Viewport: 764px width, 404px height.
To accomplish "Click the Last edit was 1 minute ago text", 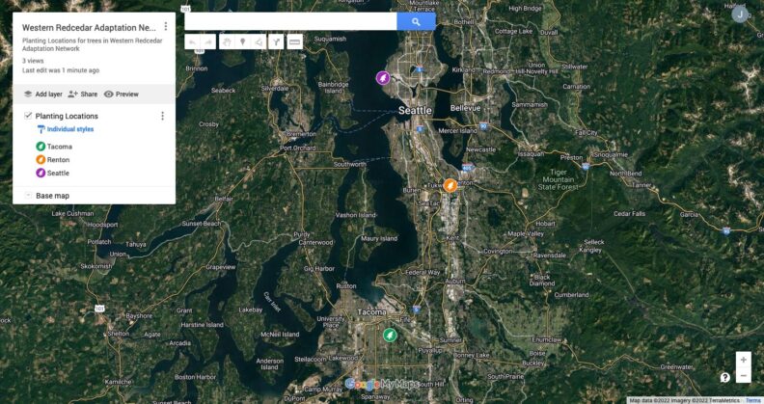I will [61, 70].
